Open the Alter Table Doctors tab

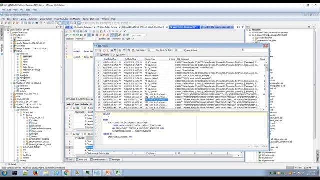click(108, 27)
